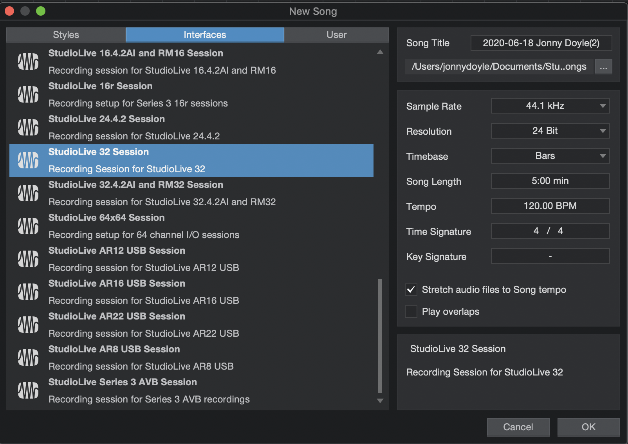Click the PreSonus icon beside StudioLive 24.4.2 Session
Viewport: 628px width, 444px height.
pos(28,128)
